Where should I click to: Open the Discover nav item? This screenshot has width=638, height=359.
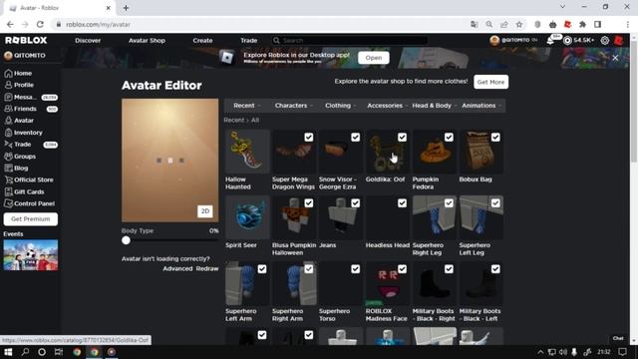pos(88,40)
